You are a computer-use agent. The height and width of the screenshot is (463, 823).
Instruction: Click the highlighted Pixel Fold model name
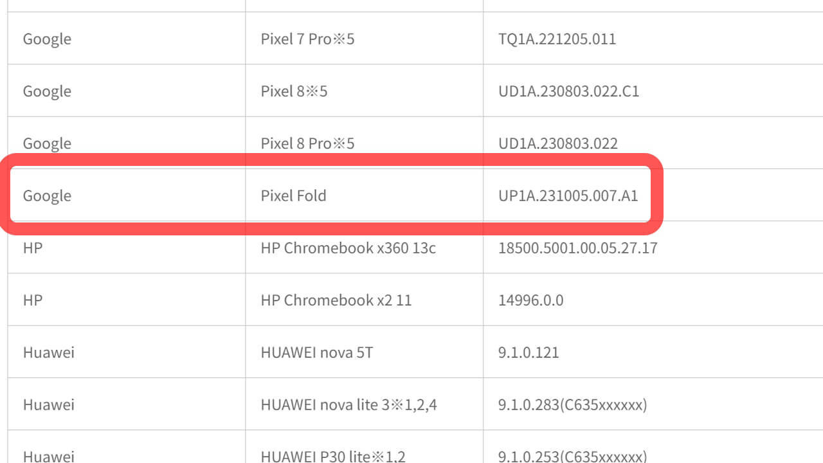(293, 195)
